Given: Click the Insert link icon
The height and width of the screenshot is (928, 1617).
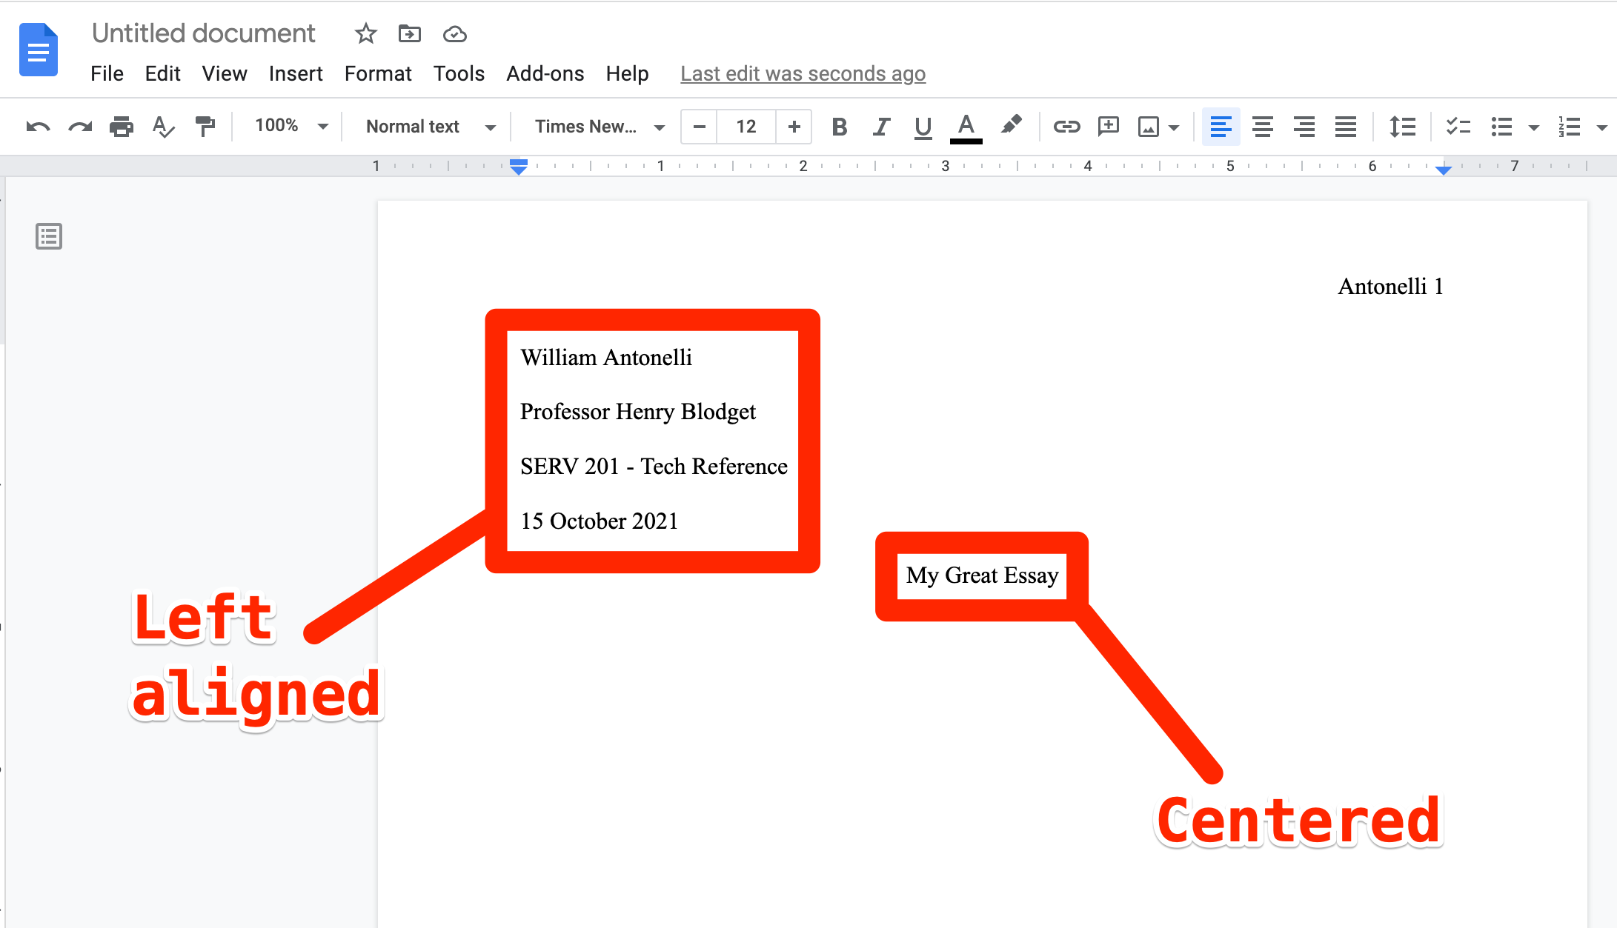Looking at the screenshot, I should click(x=1066, y=127).
